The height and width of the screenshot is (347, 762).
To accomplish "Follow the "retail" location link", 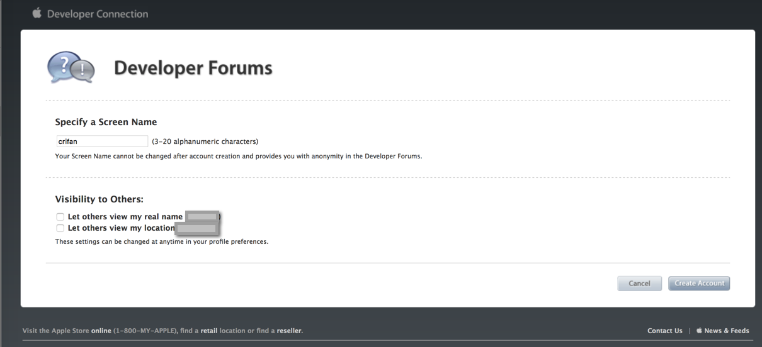I will coord(209,331).
